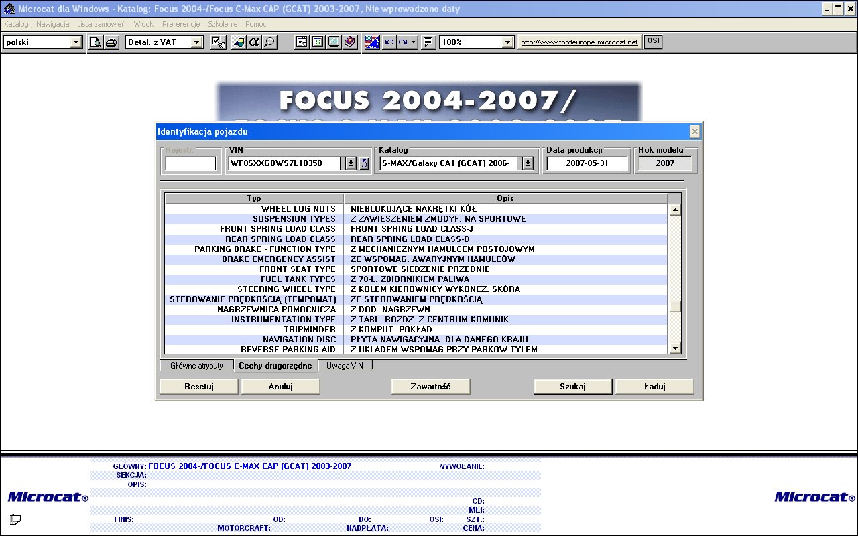The image size is (858, 536).
Task: Click the Zawartość button
Action: pos(430,387)
